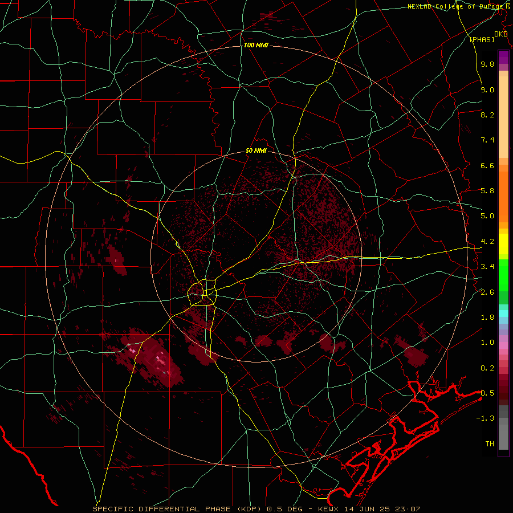Pick the cyan band of the color bar
Screen dimensions: 513x513
pyautogui.click(x=503, y=313)
